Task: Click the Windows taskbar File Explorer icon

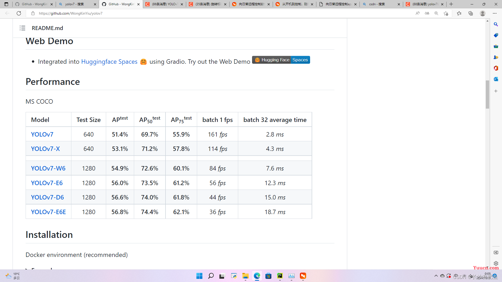Action: click(x=246, y=275)
